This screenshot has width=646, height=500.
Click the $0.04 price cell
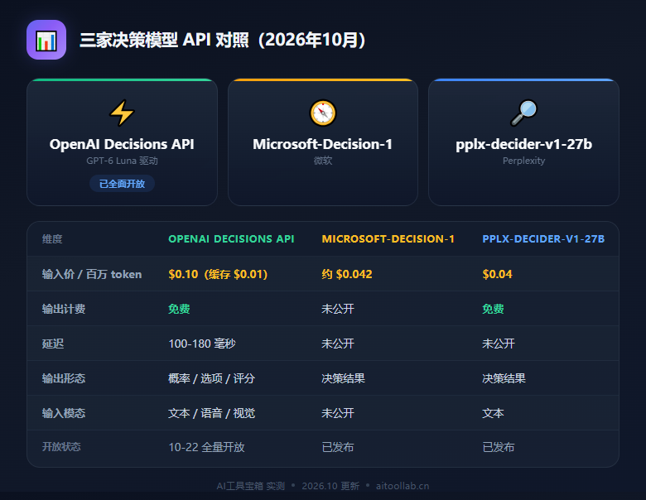497,274
